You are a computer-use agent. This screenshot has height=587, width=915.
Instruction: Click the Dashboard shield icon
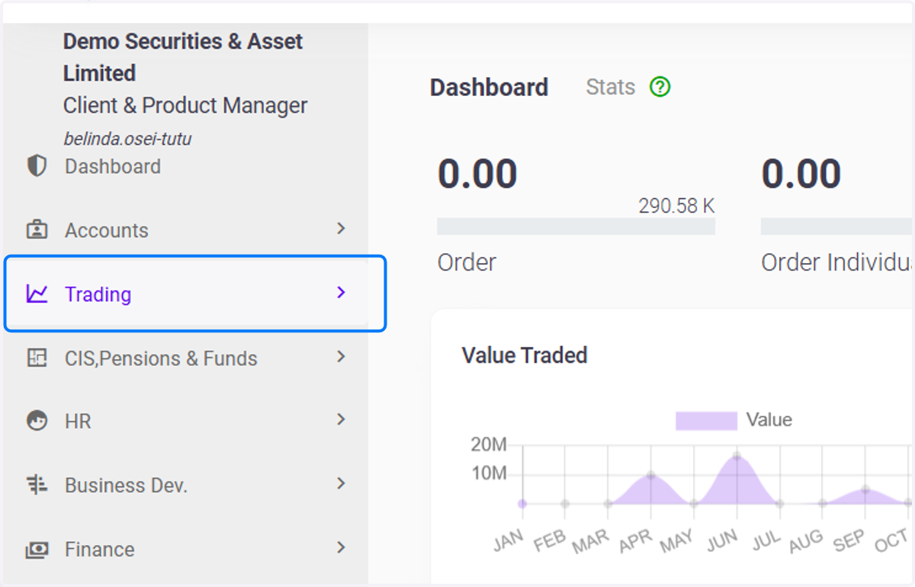coord(37,165)
